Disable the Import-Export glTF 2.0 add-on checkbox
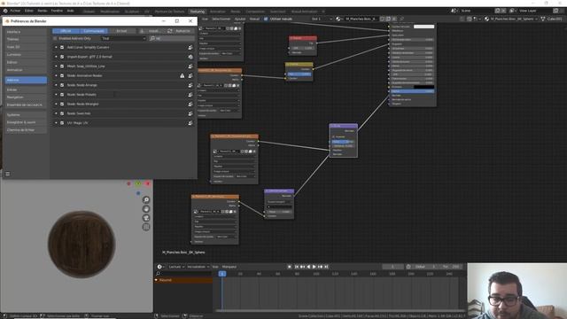 click(x=62, y=57)
